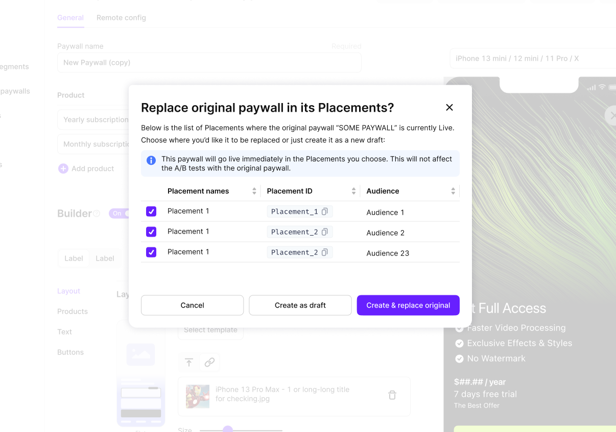Copy Placement_2 ID in Audience 23 row

324,252
